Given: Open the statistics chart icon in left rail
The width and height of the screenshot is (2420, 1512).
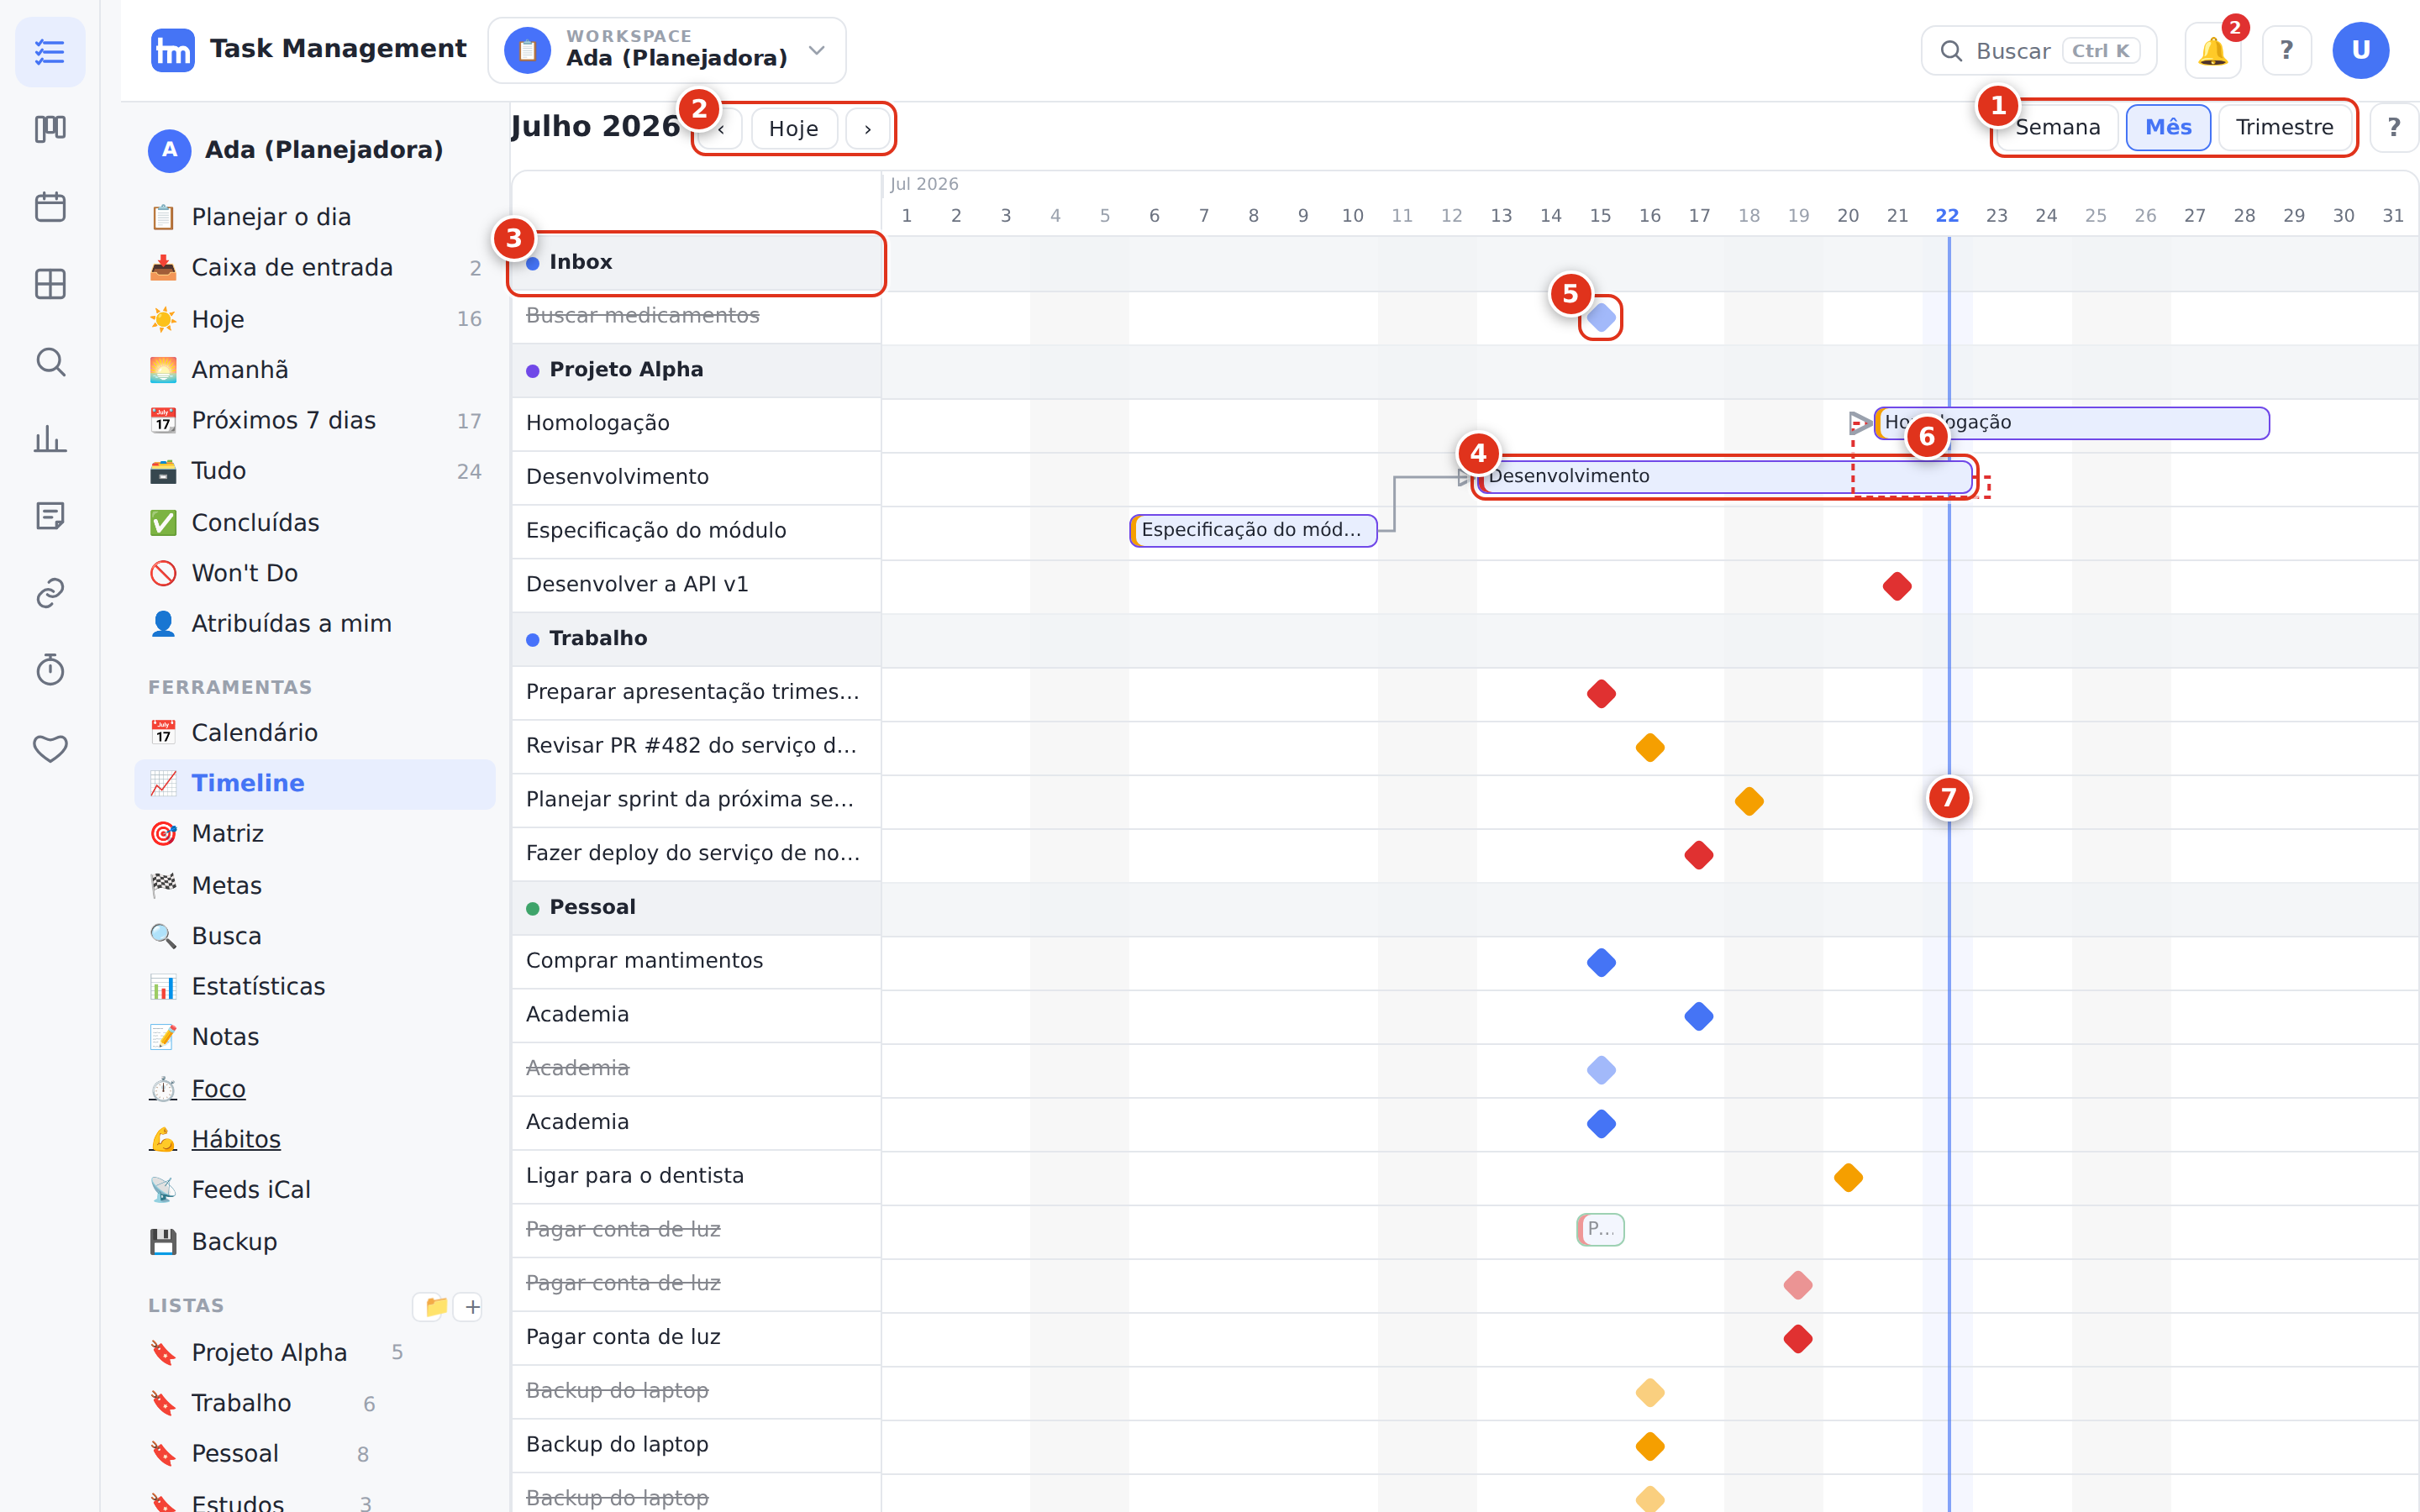Looking at the screenshot, I should (50, 439).
